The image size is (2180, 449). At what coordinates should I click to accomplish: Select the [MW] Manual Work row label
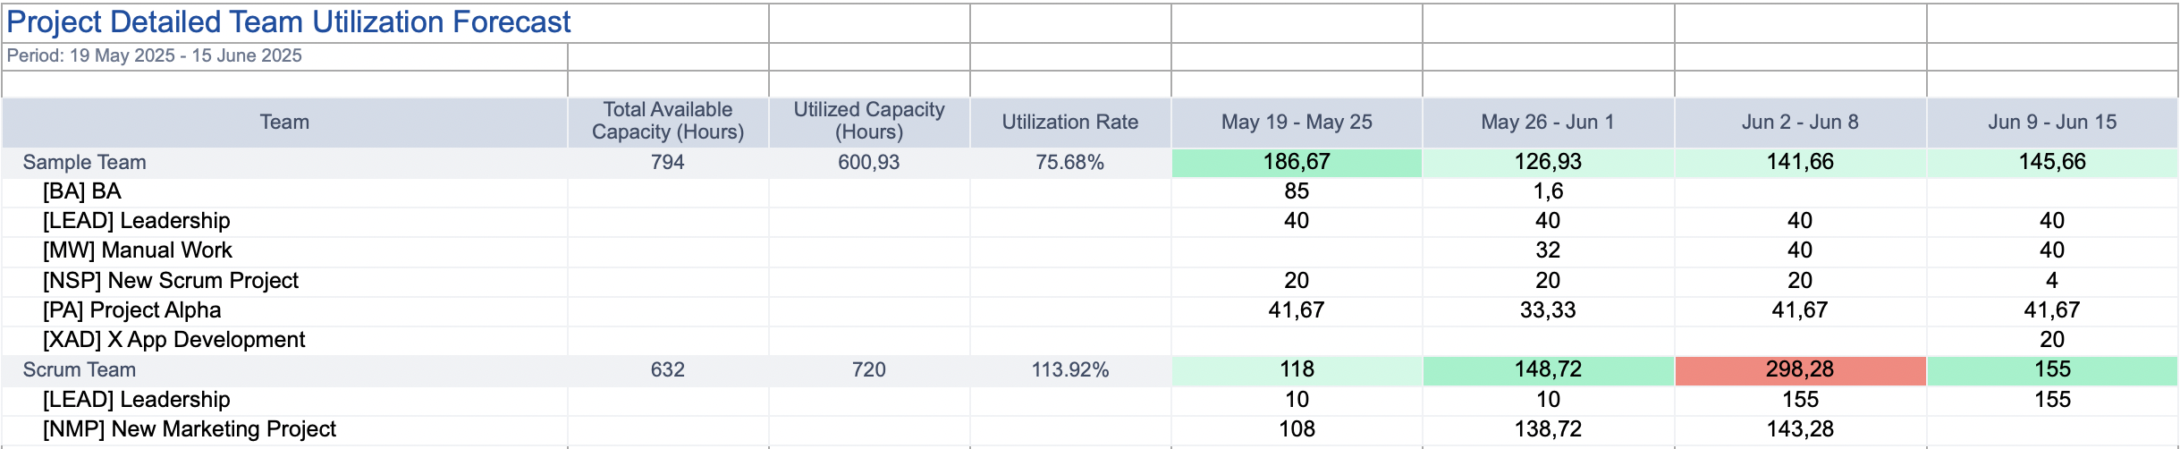138,250
